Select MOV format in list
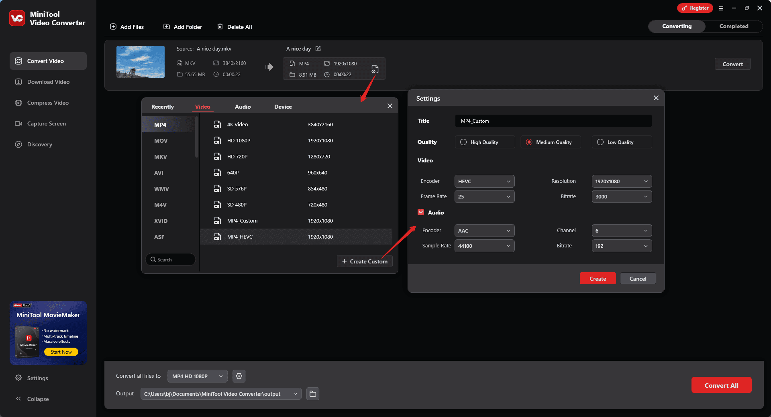771x417 pixels. (169, 141)
